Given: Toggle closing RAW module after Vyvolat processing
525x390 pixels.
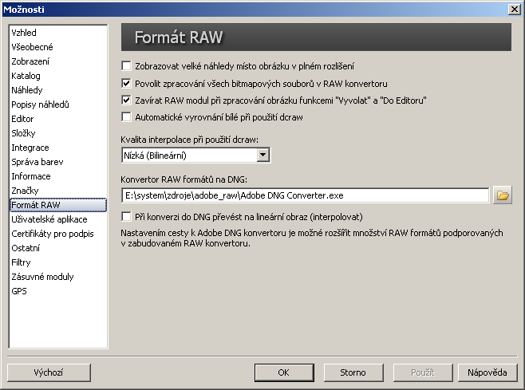Looking at the screenshot, I should point(126,100).
